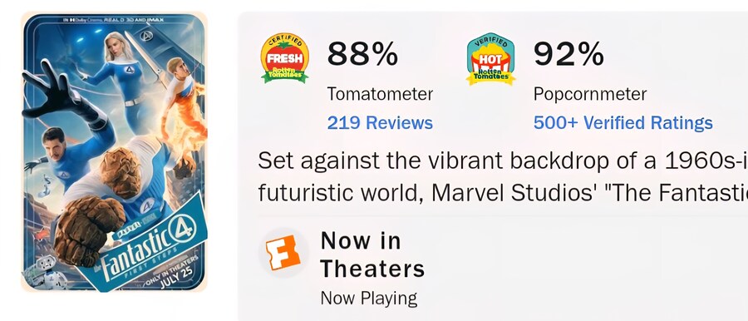Screen dimensions: 748x321
Task: Select the 92% Popcornmeter score
Action: [568, 54]
